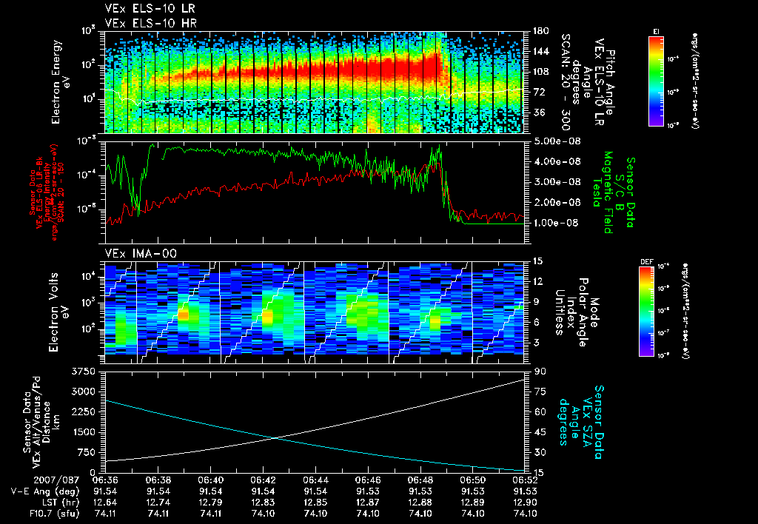Click the date label '2007/087'
This screenshot has height=524, width=758.
click(56, 480)
